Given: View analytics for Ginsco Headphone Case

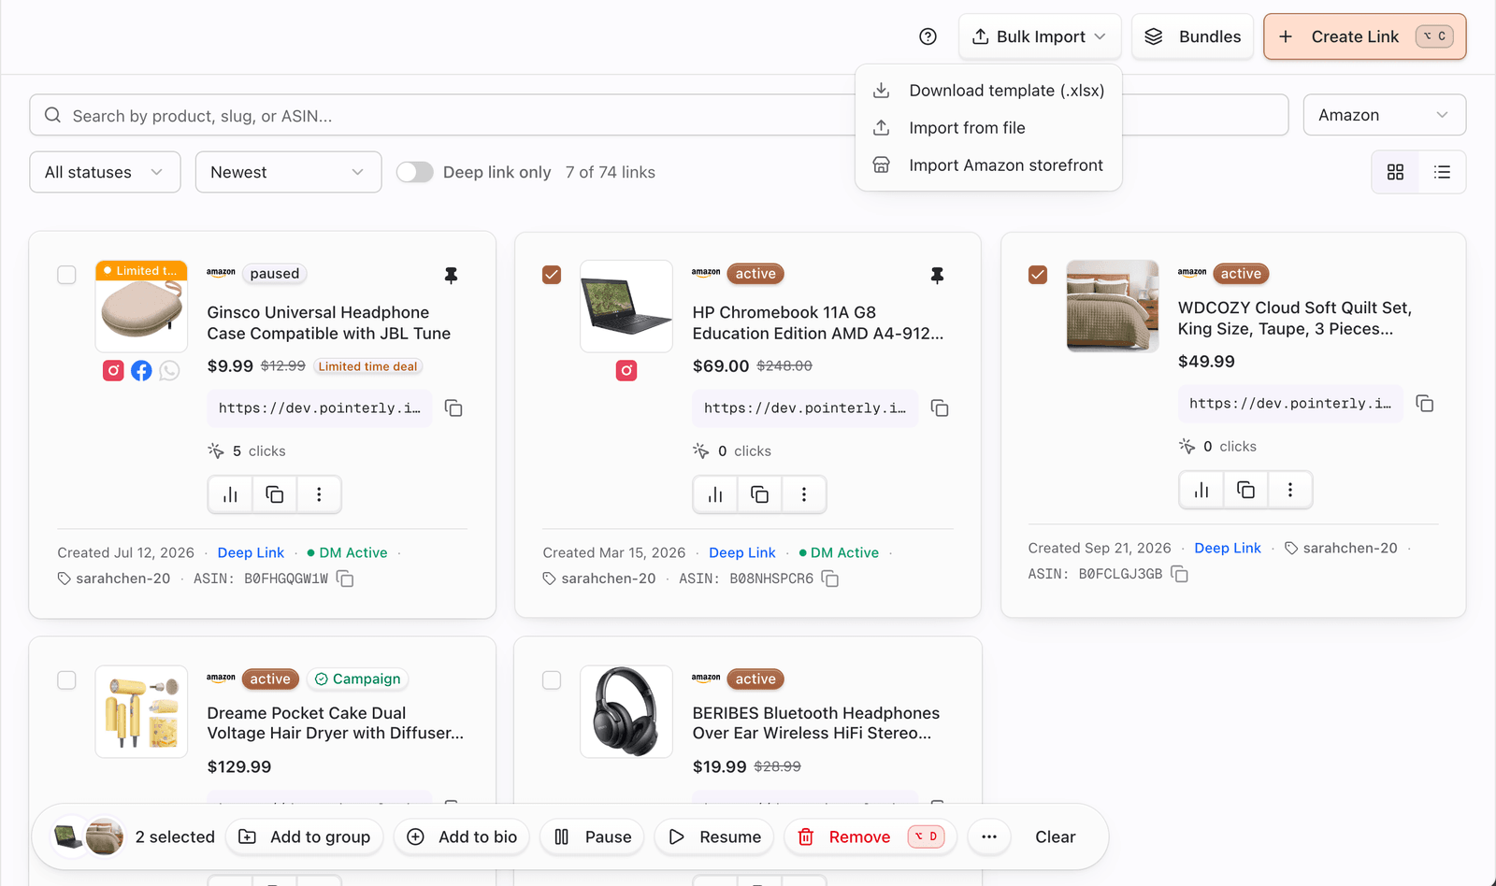Looking at the screenshot, I should coord(230,494).
